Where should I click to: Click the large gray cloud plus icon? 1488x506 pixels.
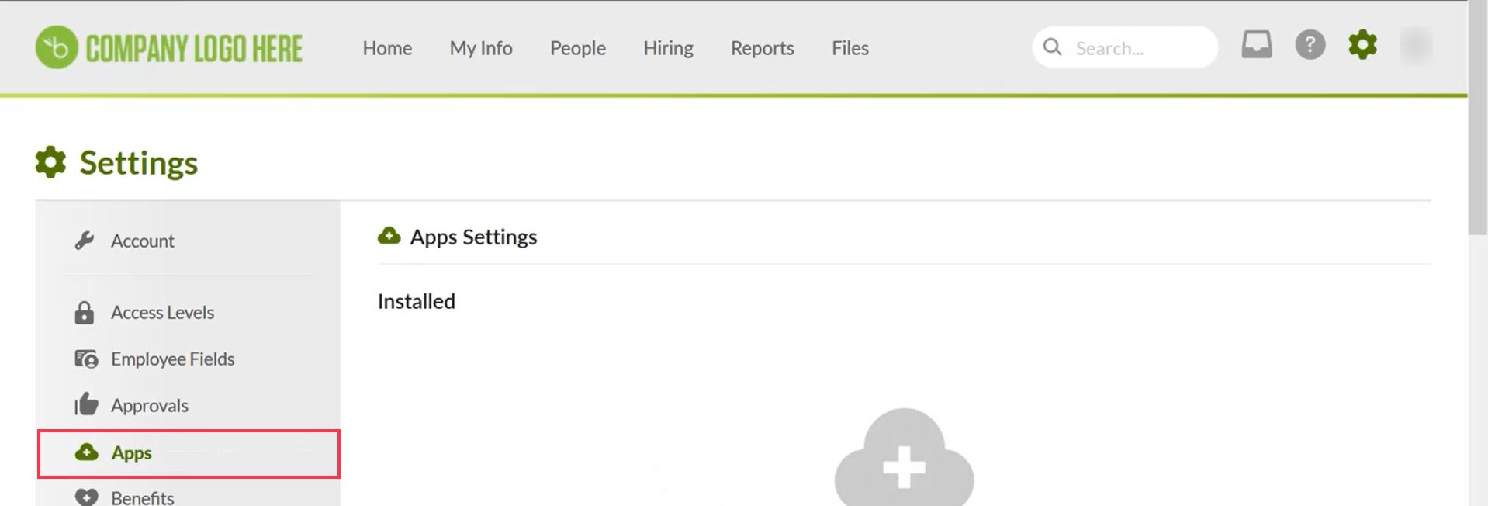point(904,458)
